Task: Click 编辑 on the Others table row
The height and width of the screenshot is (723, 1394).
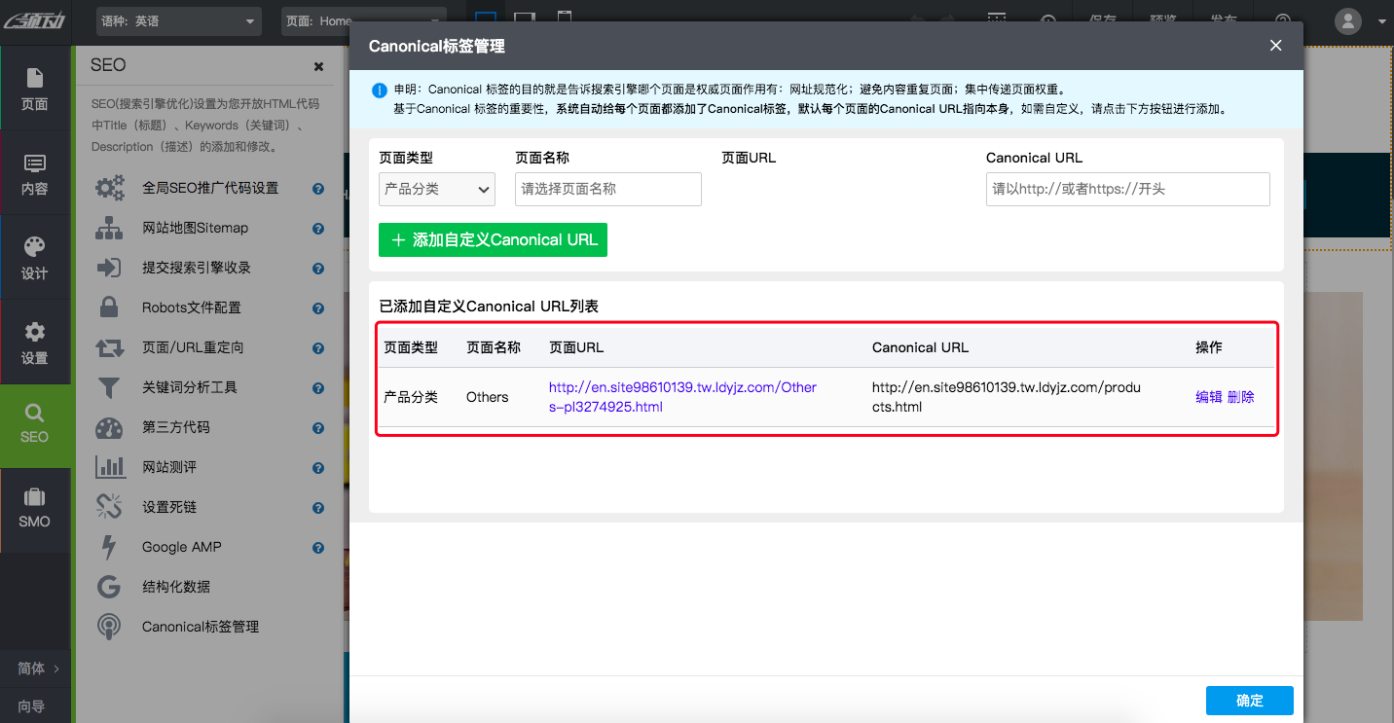Action: (x=1207, y=396)
